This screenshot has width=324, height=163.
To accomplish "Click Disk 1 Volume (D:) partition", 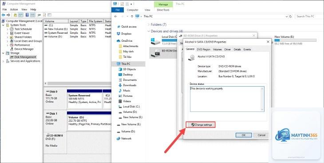I will pyautogui.click(x=89, y=121).
